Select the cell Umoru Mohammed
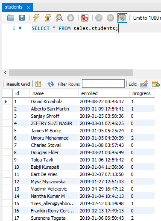The image size is (161, 221). [54, 138]
